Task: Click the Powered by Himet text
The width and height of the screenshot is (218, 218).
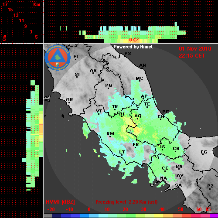Action: [x=133, y=47]
